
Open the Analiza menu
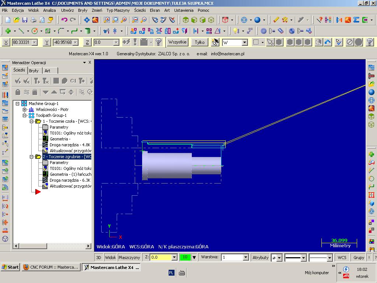pos(50,10)
